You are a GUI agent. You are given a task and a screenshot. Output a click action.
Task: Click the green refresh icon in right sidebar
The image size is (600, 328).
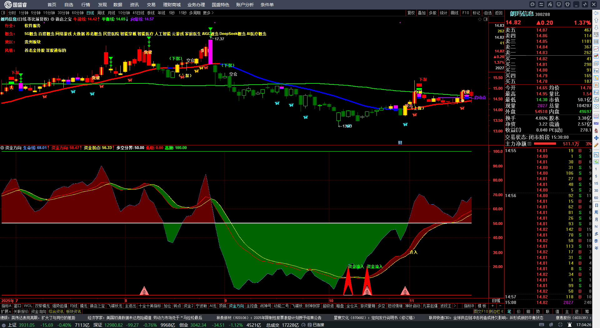(x=596, y=162)
